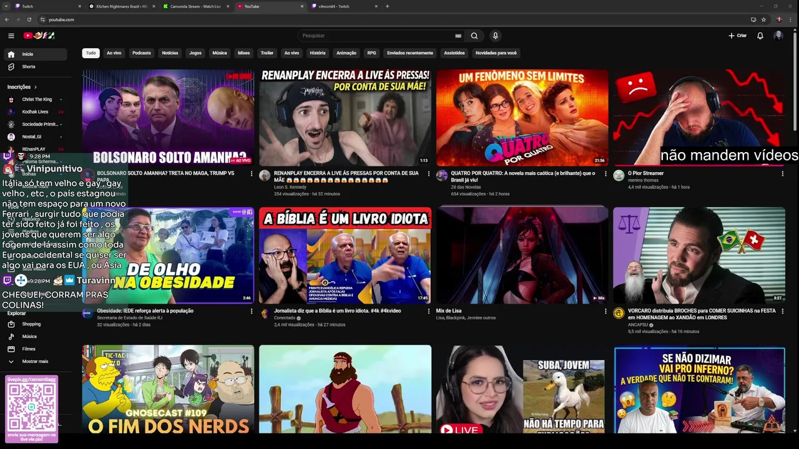Open options menu for Quatro por Quatro video
Viewport: 799px width, 449px height.
(605, 173)
